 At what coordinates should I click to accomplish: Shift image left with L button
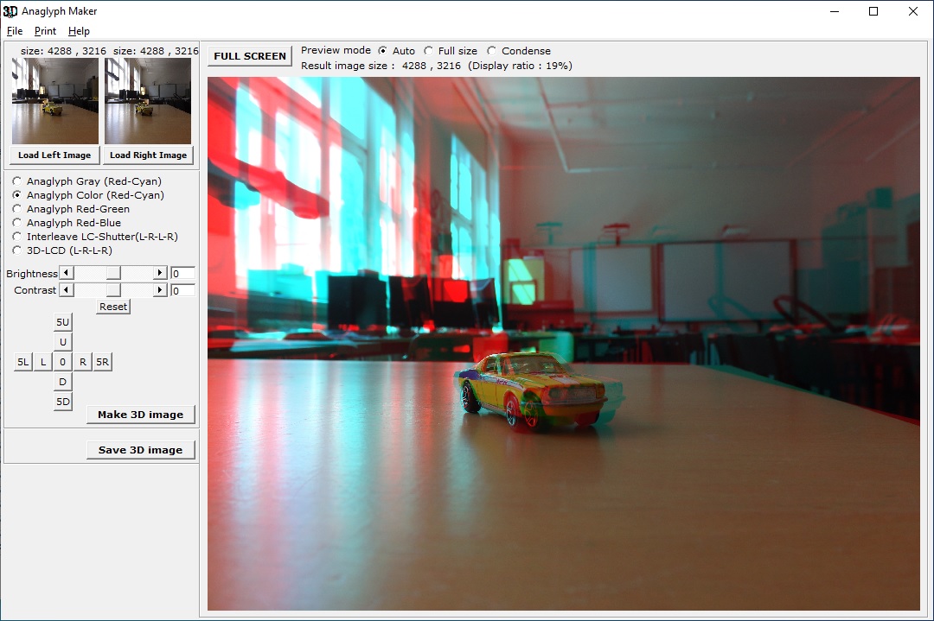tap(43, 362)
